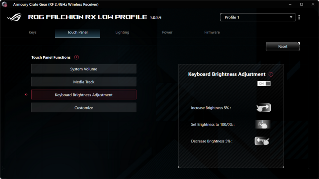The height and width of the screenshot is (179, 319).
Task: Click the Armoury Crate title bar app icon
Action: [x=4, y=4]
